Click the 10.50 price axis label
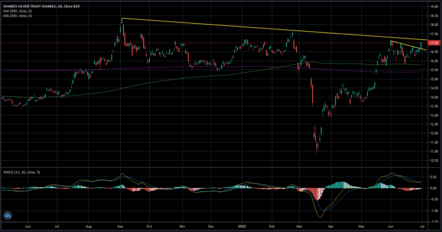 (434, 161)
